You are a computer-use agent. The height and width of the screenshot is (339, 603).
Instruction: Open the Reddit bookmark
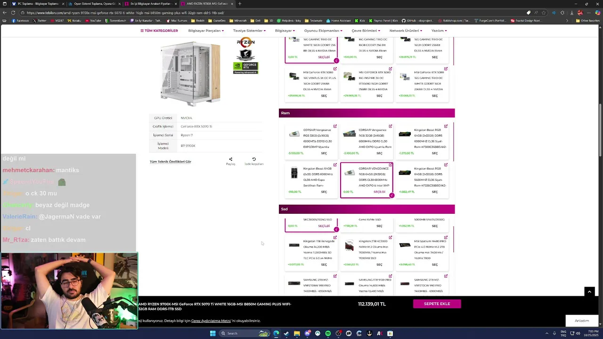[x=198, y=21]
